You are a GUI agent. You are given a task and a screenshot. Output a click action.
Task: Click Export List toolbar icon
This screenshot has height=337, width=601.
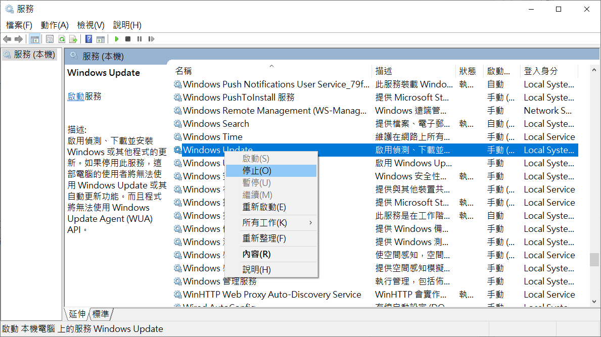tap(73, 39)
